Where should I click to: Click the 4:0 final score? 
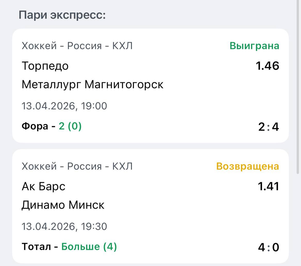269,247
